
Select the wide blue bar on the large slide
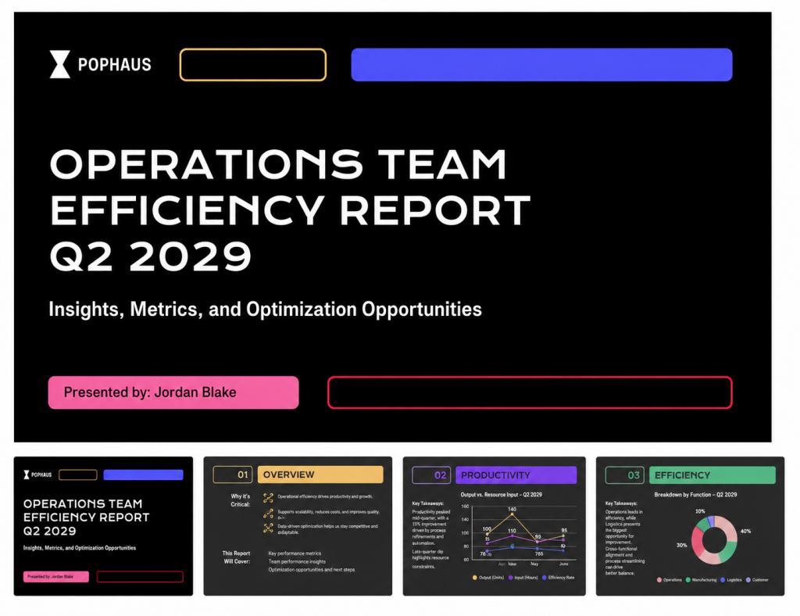tap(542, 65)
